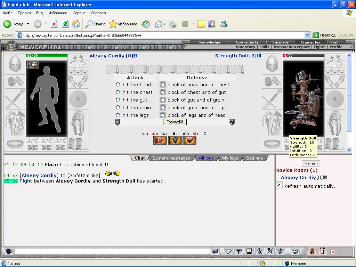356x267 pixels.
Task: Open the address bar dropdown arrow
Action: click(307, 35)
